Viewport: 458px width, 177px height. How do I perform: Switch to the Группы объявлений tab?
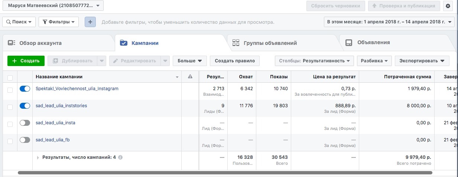(270, 43)
